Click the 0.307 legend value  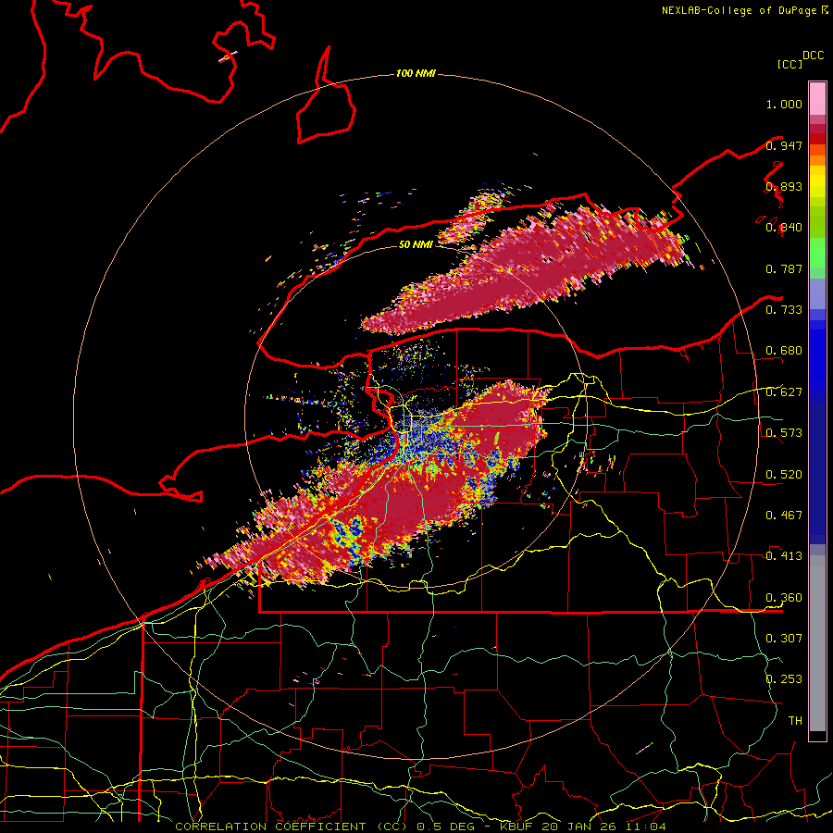coord(784,639)
